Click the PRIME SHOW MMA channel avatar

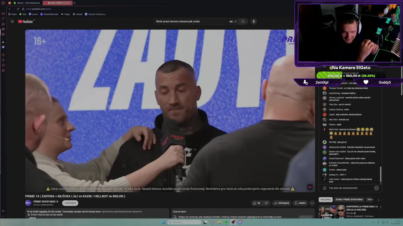[28, 203]
